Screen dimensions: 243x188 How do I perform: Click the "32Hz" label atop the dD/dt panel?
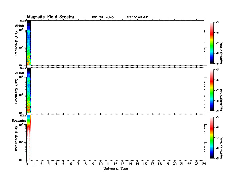23,68
